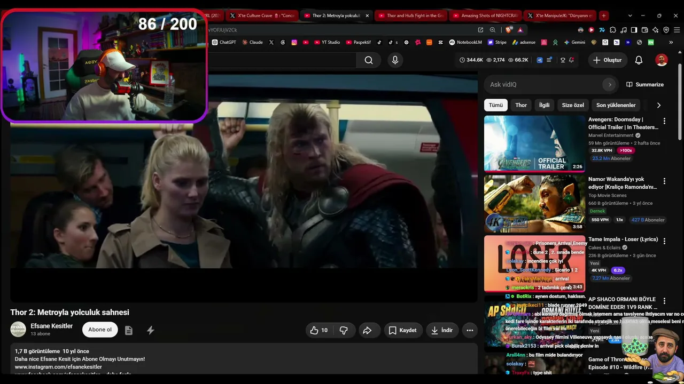
Task: Toggle the browser sidebar panel icon
Action: pyautogui.click(x=634, y=30)
